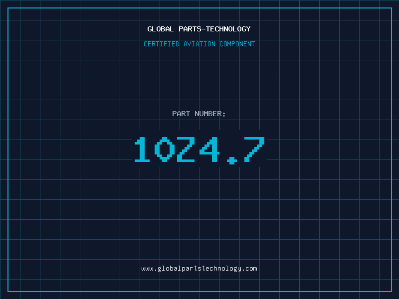Screen dimensions: 399x299
Task: Click the digit 1 in the part number
Action: click(x=142, y=149)
